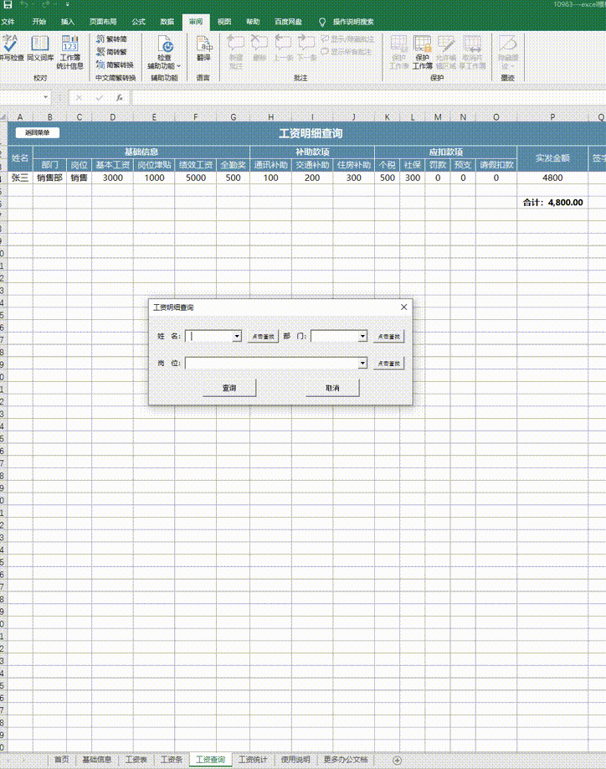
Task: Expand the 姓名 combo box dropdown
Action: (238, 336)
